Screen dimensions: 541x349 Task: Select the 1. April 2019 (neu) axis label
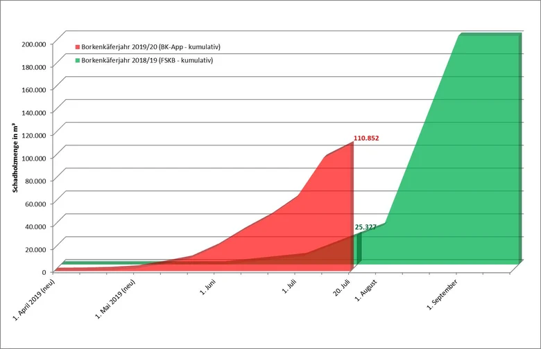[34, 298]
